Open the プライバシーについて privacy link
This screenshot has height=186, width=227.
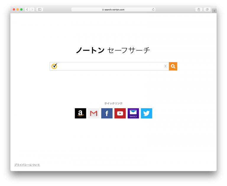[27, 165]
